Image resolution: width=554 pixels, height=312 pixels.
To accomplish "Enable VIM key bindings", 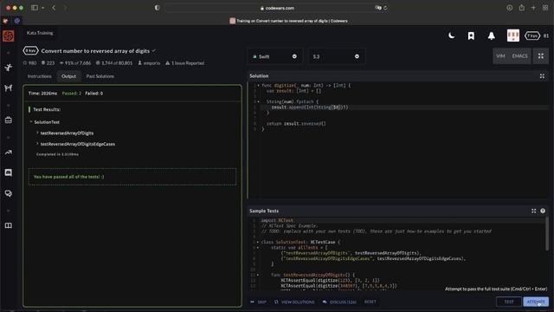I will (500, 55).
